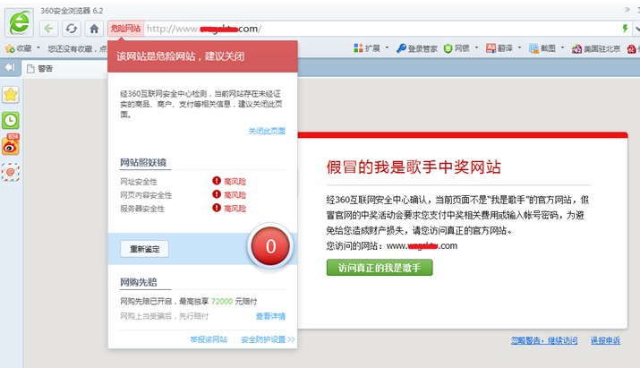
Task: Open the 截图 screenshot tool
Action: pyautogui.click(x=542, y=48)
